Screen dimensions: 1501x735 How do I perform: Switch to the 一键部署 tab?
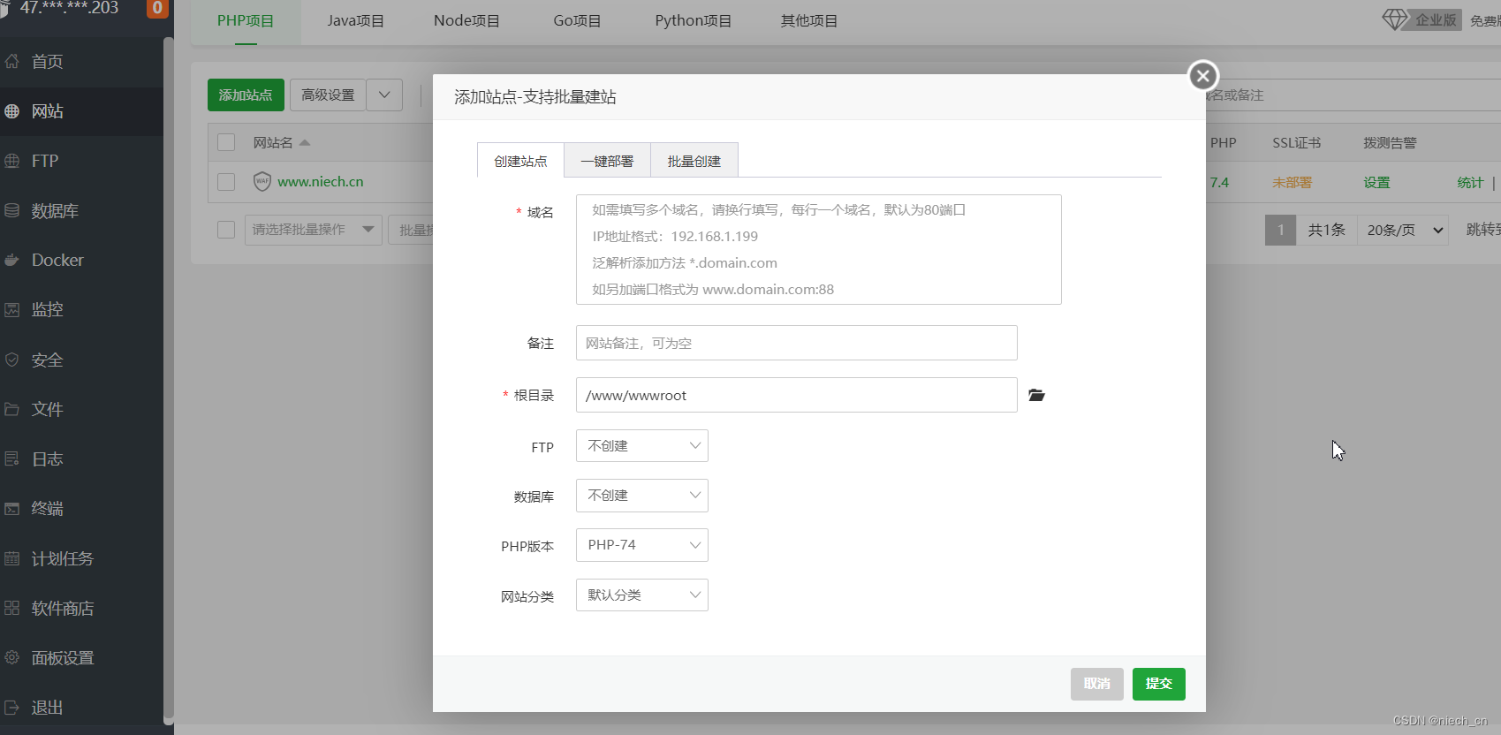(x=607, y=161)
